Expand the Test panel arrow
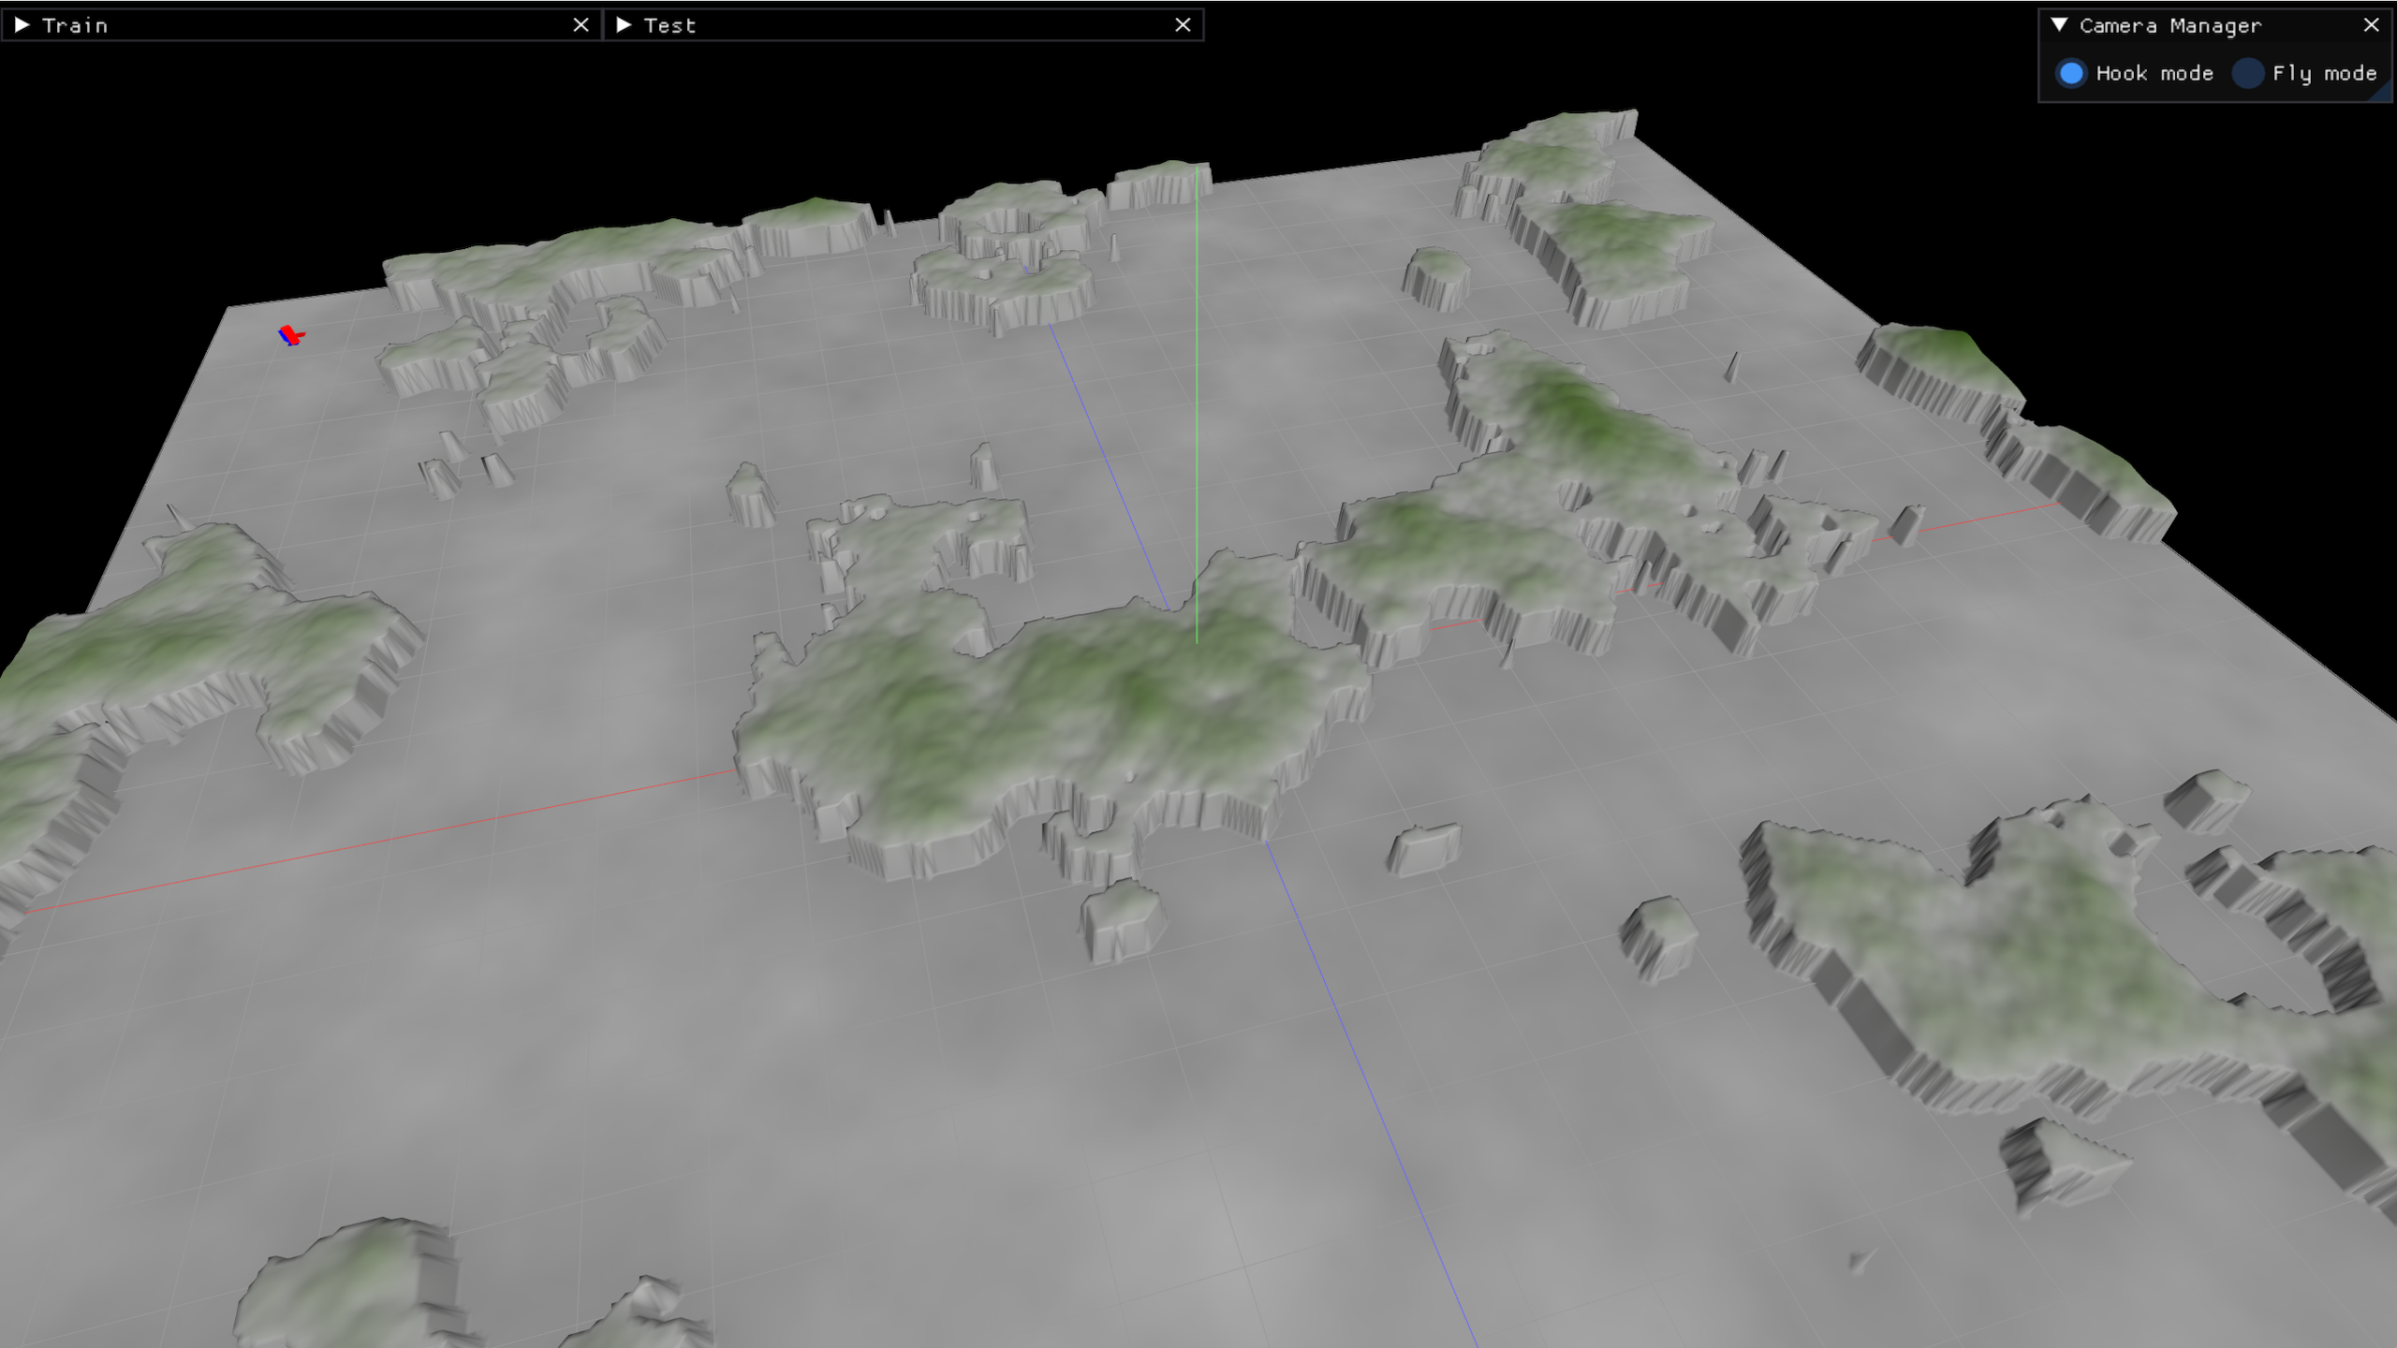The image size is (2397, 1348). tap(624, 25)
